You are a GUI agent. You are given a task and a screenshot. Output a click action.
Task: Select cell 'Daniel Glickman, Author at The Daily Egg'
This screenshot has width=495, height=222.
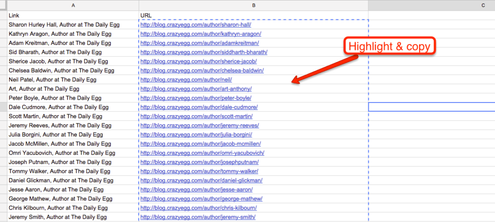pos(73,180)
